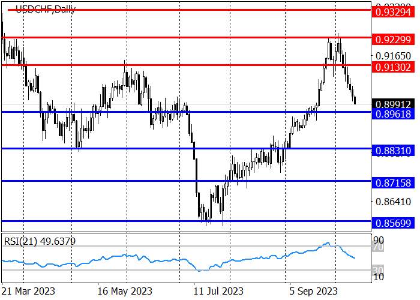The width and height of the screenshot is (420, 300).
Task: Click the 0.91302 red level label
Action: 393,67
